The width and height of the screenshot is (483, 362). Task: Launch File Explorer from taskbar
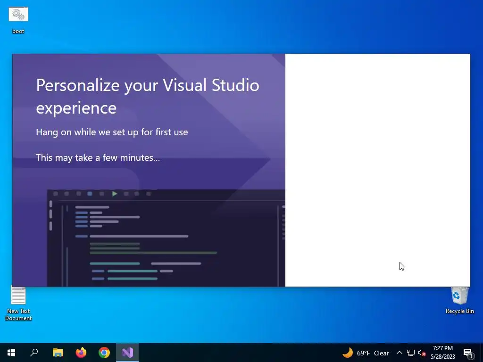[58, 353]
